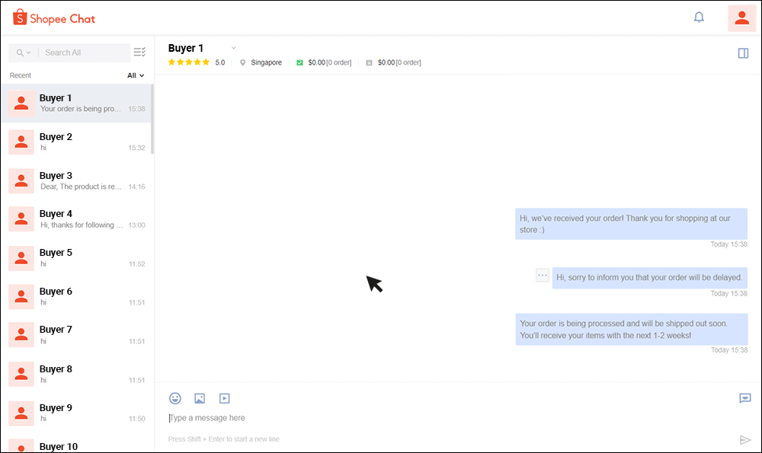762x453 pixels.
Task: Open the chat shortcut messages panel
Action: pyautogui.click(x=745, y=398)
